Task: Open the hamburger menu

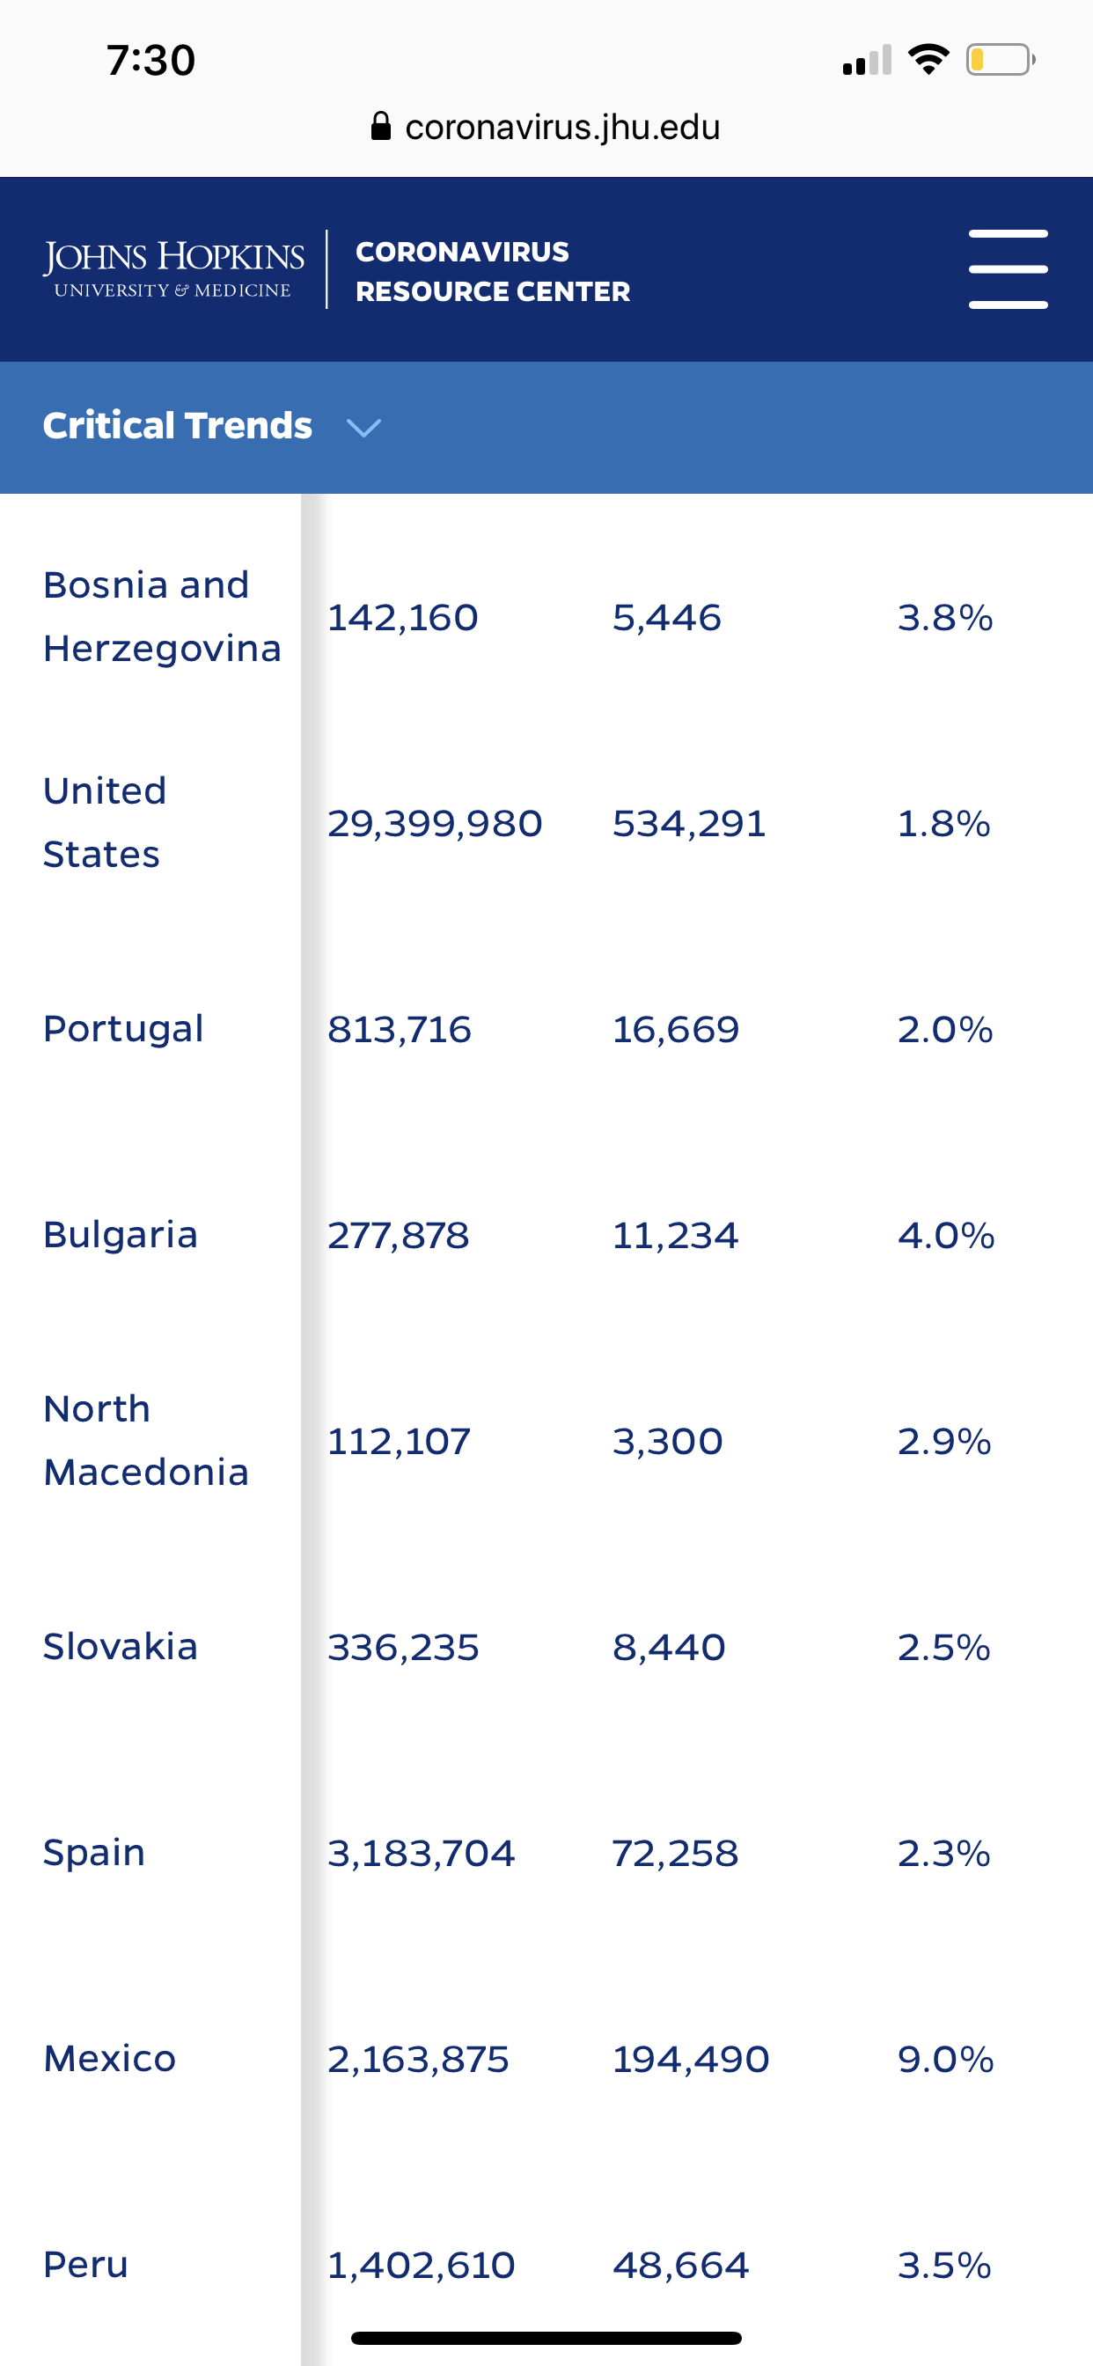Action: coord(1008,269)
